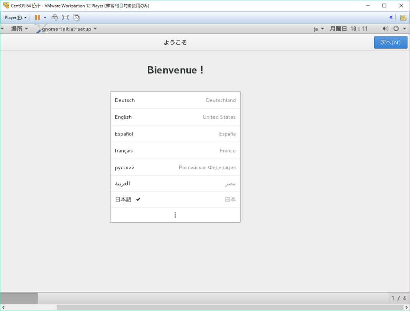Click the 1 / 4 workspace indicator
Screen dimensions: 410x311
tap(398, 298)
